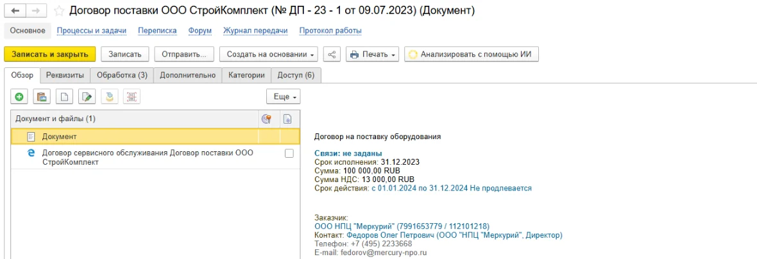Click the blank page file icon
Viewport: 757px width, 259px height.
(64, 96)
